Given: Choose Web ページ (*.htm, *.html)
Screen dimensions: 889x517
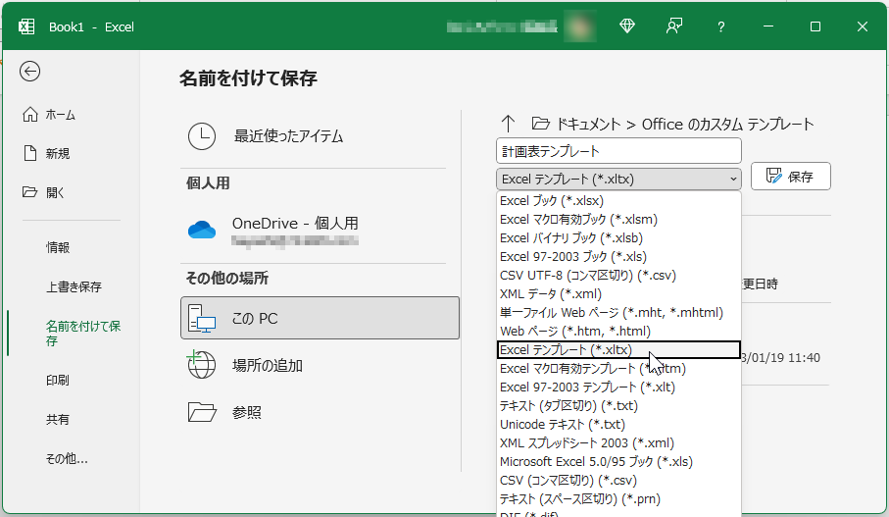Looking at the screenshot, I should pyautogui.click(x=618, y=331).
